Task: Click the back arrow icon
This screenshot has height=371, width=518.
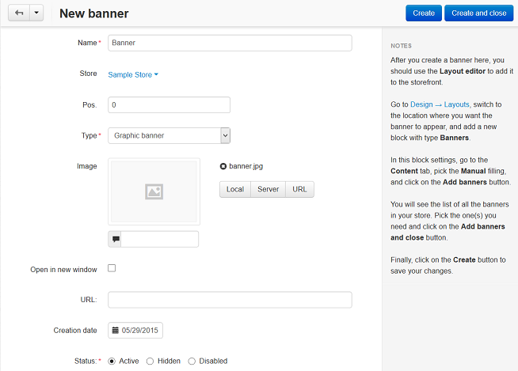Action: pos(19,13)
